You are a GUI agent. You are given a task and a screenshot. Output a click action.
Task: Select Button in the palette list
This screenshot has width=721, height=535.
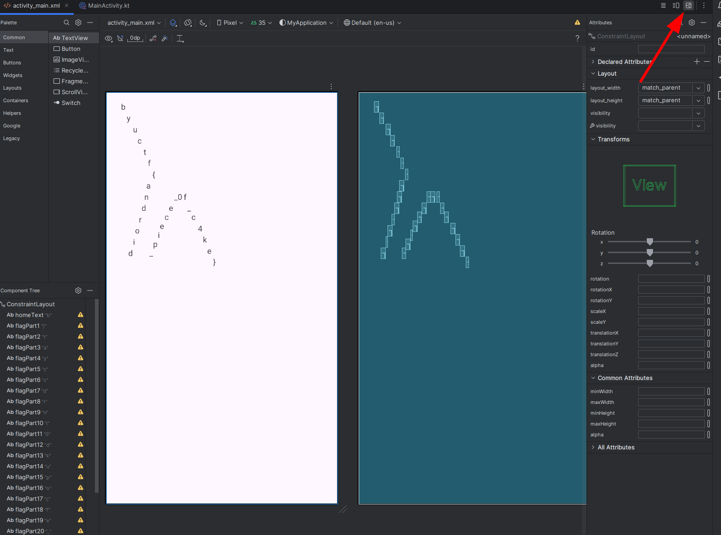71,49
